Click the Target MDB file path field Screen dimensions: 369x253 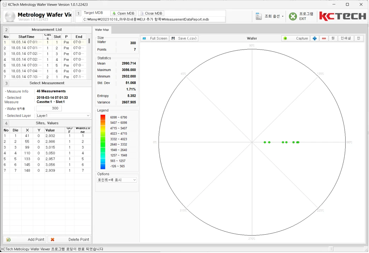[154, 19]
